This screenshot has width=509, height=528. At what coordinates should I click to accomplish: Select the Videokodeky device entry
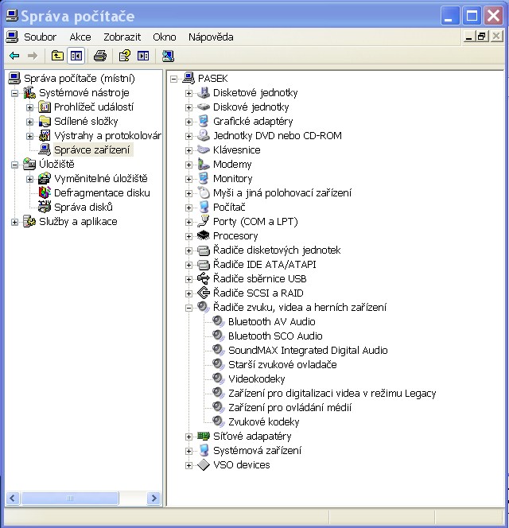256,379
